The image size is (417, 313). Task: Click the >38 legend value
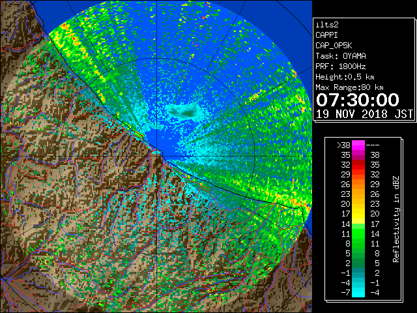(x=343, y=145)
